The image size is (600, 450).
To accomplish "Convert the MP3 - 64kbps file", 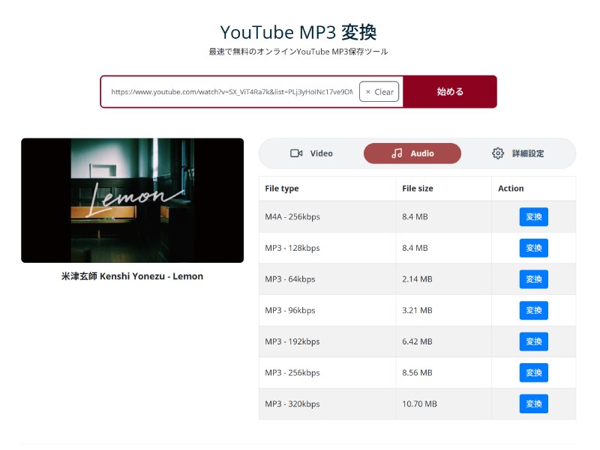I will (533, 279).
